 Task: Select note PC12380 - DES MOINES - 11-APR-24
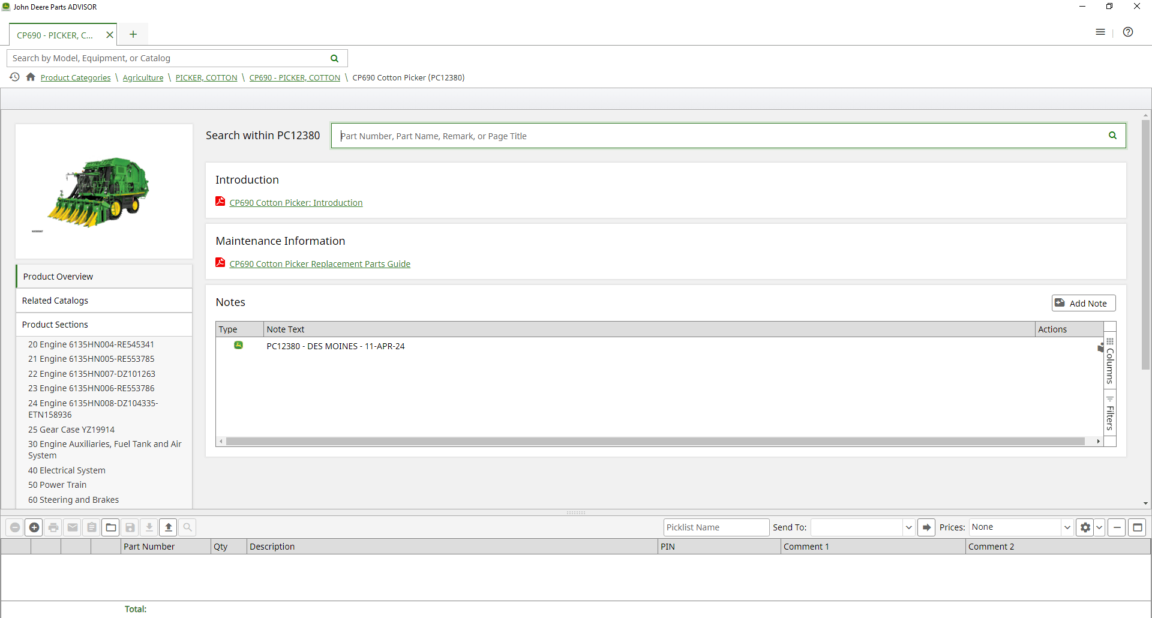coord(335,346)
